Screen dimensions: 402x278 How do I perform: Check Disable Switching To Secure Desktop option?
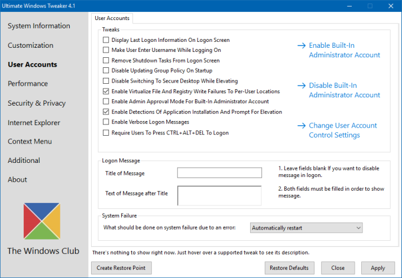106,81
